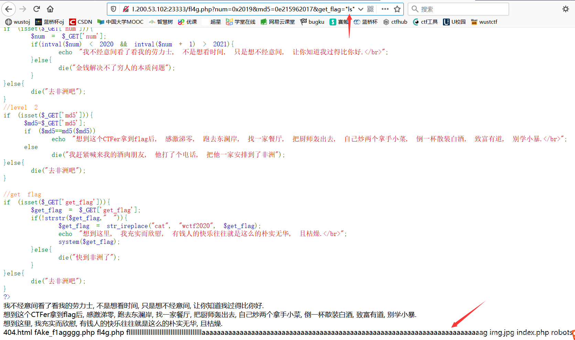Click "img.jpg" in the output listing
Viewport: 575px width, 340px height.
click(502, 332)
